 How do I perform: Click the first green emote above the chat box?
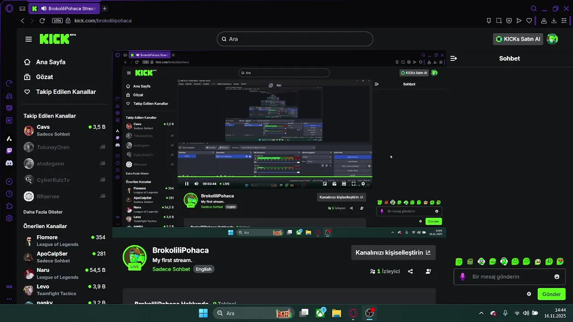(x=459, y=262)
